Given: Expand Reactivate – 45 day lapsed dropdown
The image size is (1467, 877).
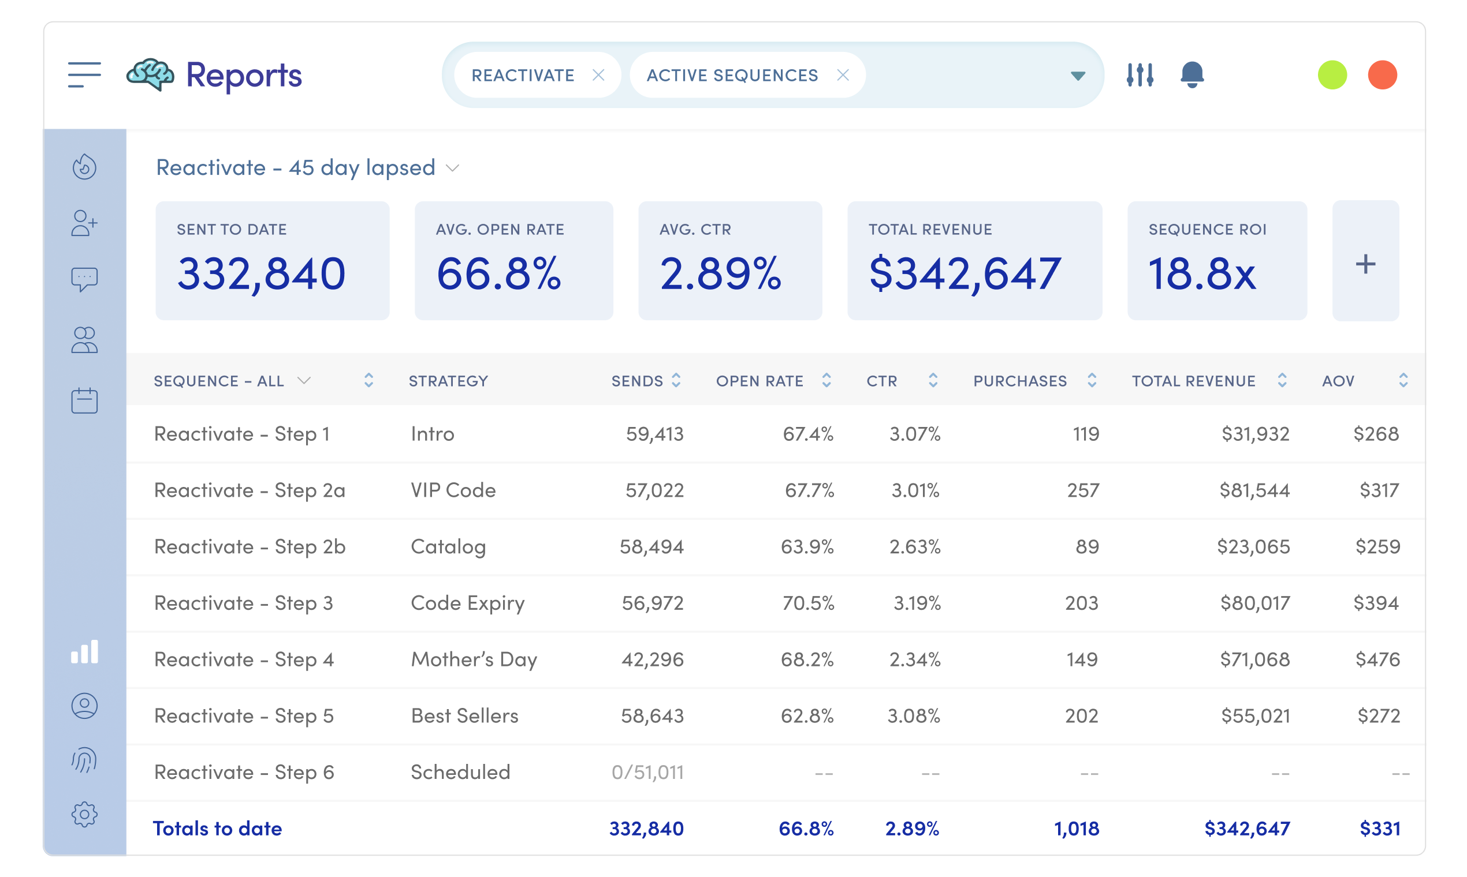Looking at the screenshot, I should (453, 168).
